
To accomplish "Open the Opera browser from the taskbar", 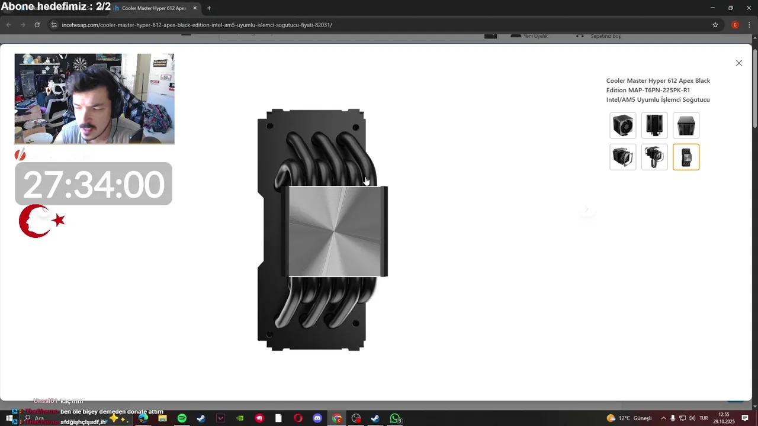I will [x=298, y=418].
